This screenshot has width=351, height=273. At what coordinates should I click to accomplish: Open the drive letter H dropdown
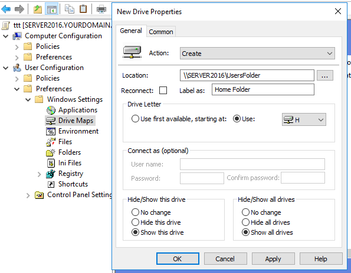[x=304, y=119]
